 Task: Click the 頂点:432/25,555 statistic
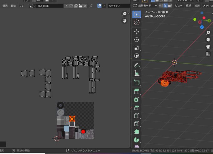click(x=160, y=151)
